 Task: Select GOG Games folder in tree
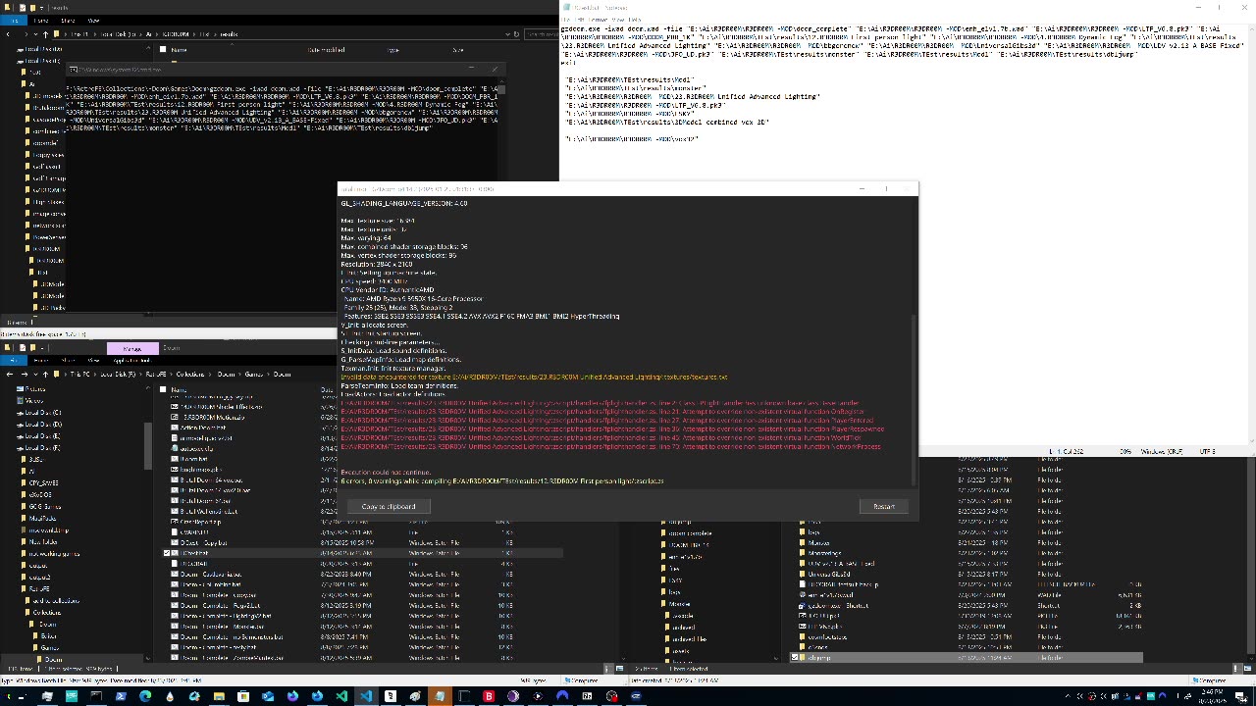(44, 507)
